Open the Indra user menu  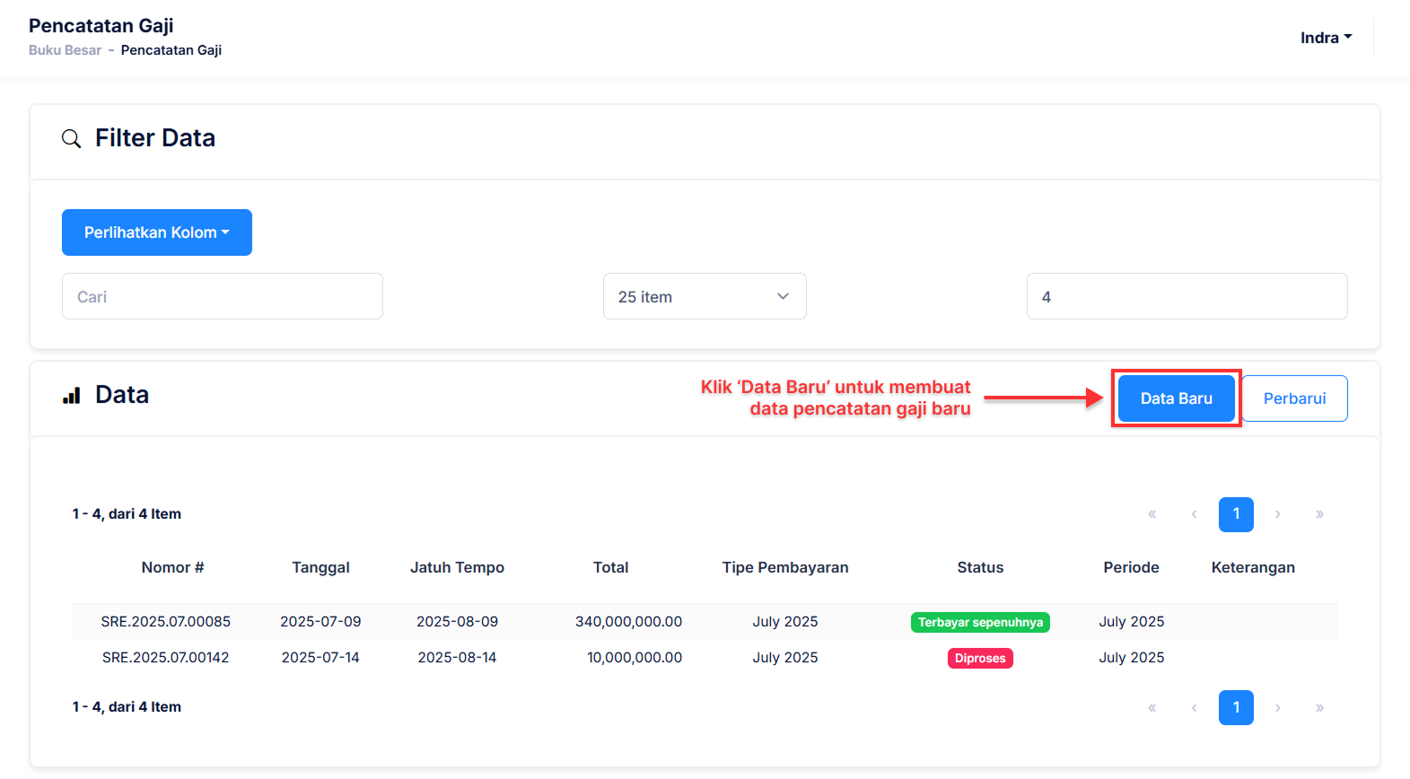(x=1326, y=38)
